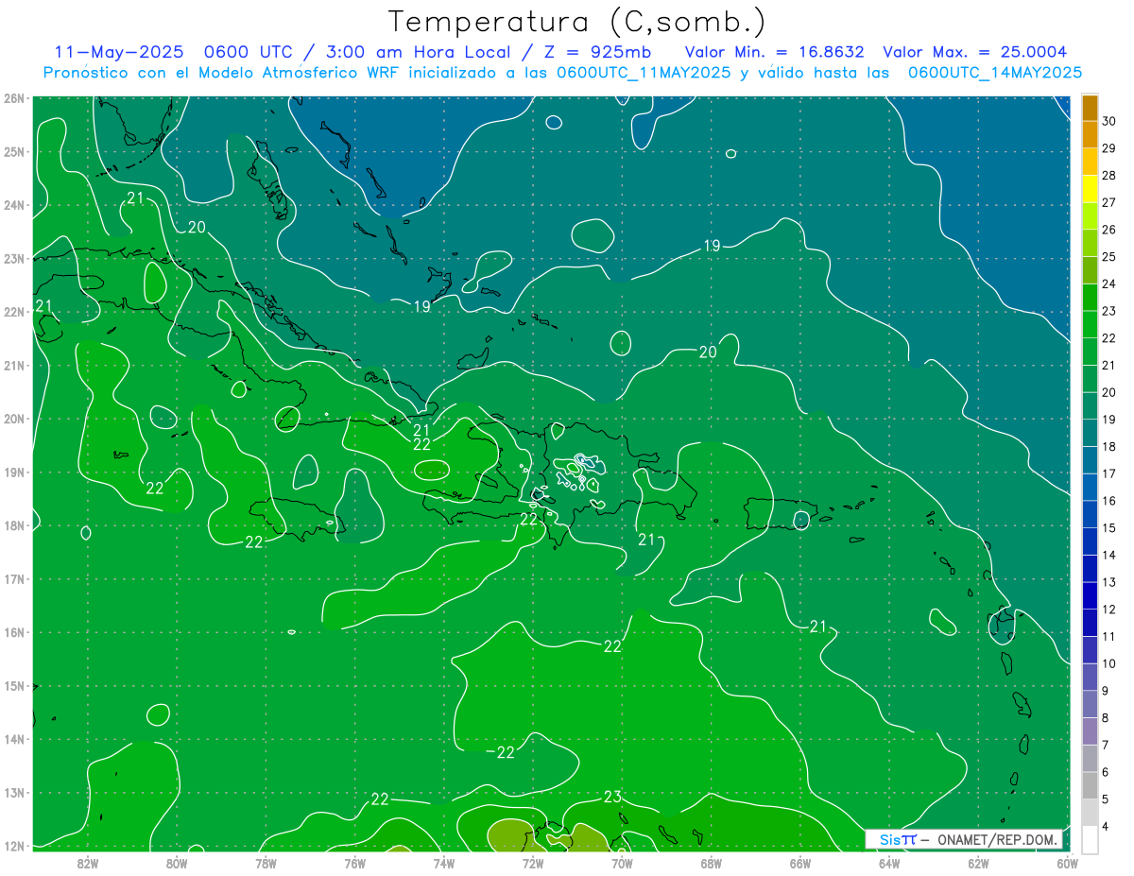The height and width of the screenshot is (876, 1134).
Task: Click the '80W' longitude label
Action: tap(177, 862)
